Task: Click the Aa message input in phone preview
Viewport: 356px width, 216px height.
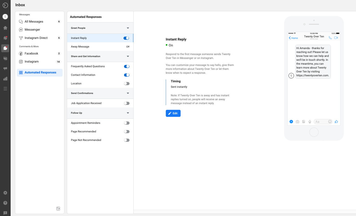Action: point(323,122)
